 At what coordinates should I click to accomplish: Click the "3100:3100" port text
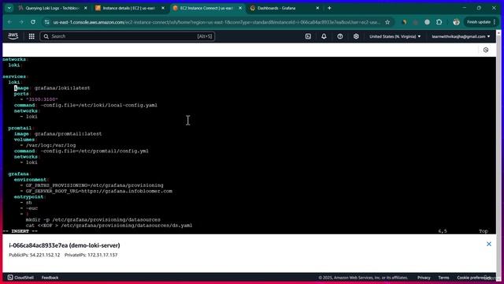coord(42,99)
